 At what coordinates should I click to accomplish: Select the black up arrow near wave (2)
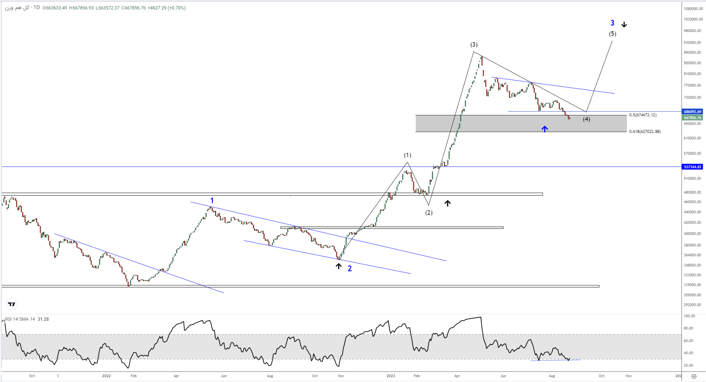click(x=447, y=203)
